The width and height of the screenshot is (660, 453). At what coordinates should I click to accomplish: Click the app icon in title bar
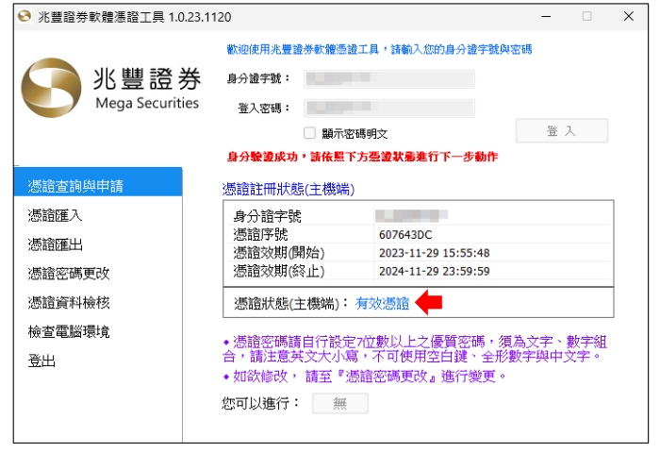coord(25,17)
